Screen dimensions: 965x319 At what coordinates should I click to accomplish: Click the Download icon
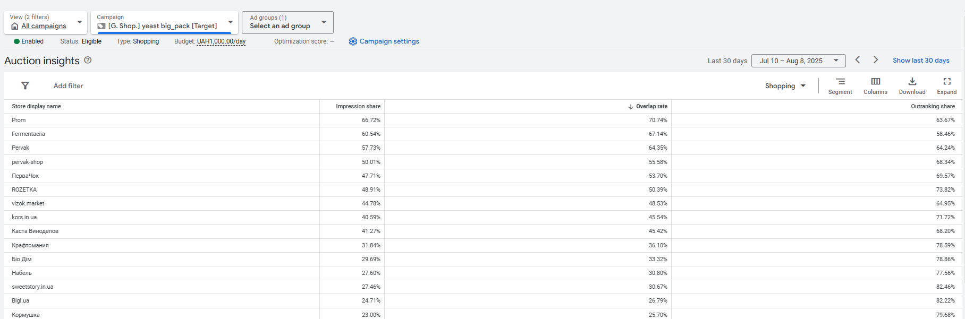(x=912, y=81)
